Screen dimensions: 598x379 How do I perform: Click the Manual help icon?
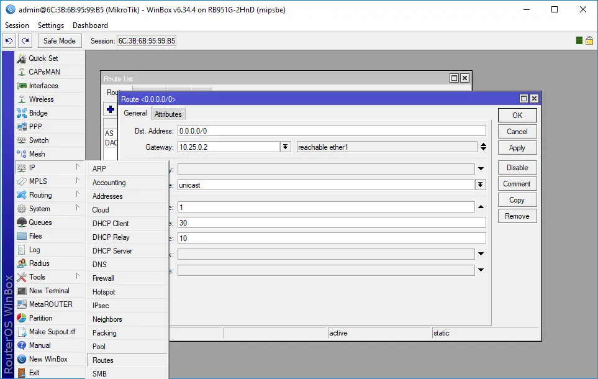pos(22,345)
